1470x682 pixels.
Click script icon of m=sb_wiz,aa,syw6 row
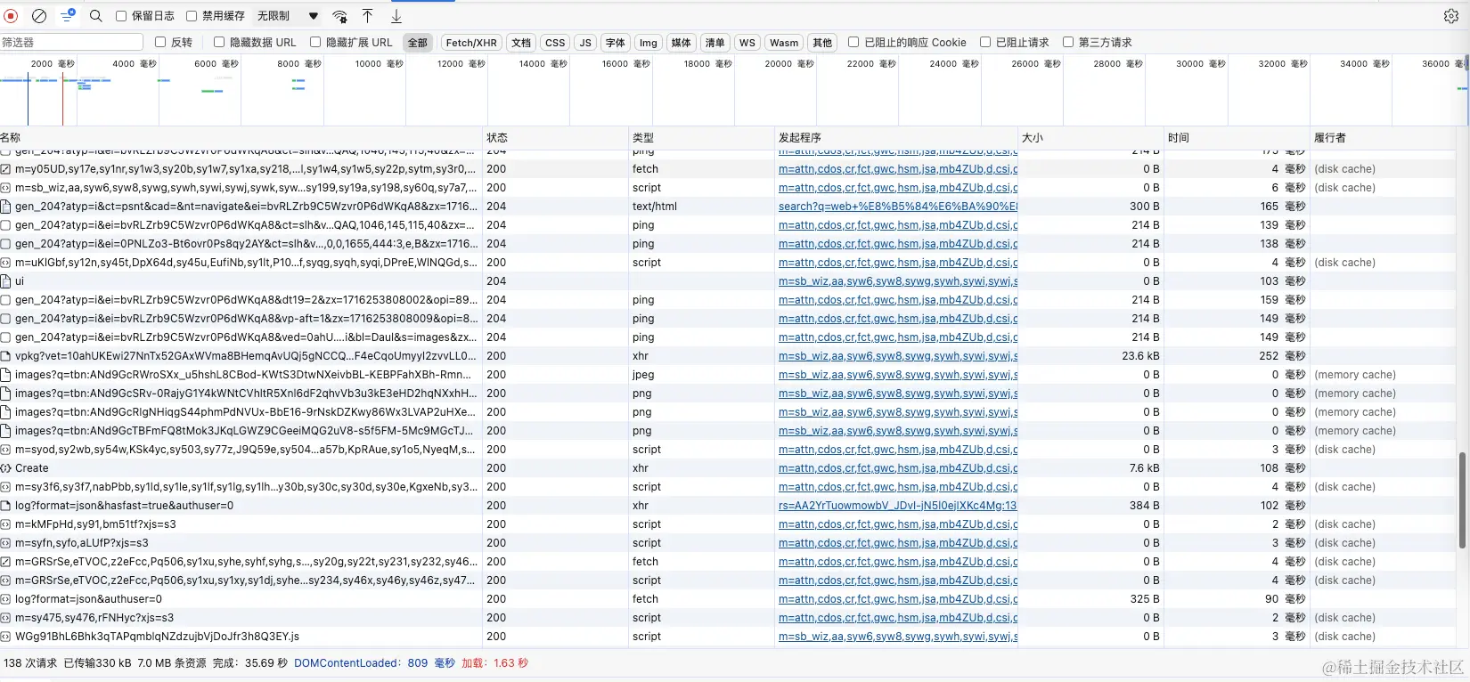(6, 188)
